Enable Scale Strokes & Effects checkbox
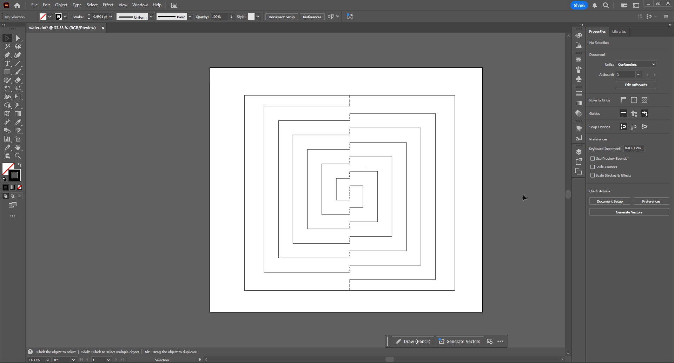 point(593,175)
